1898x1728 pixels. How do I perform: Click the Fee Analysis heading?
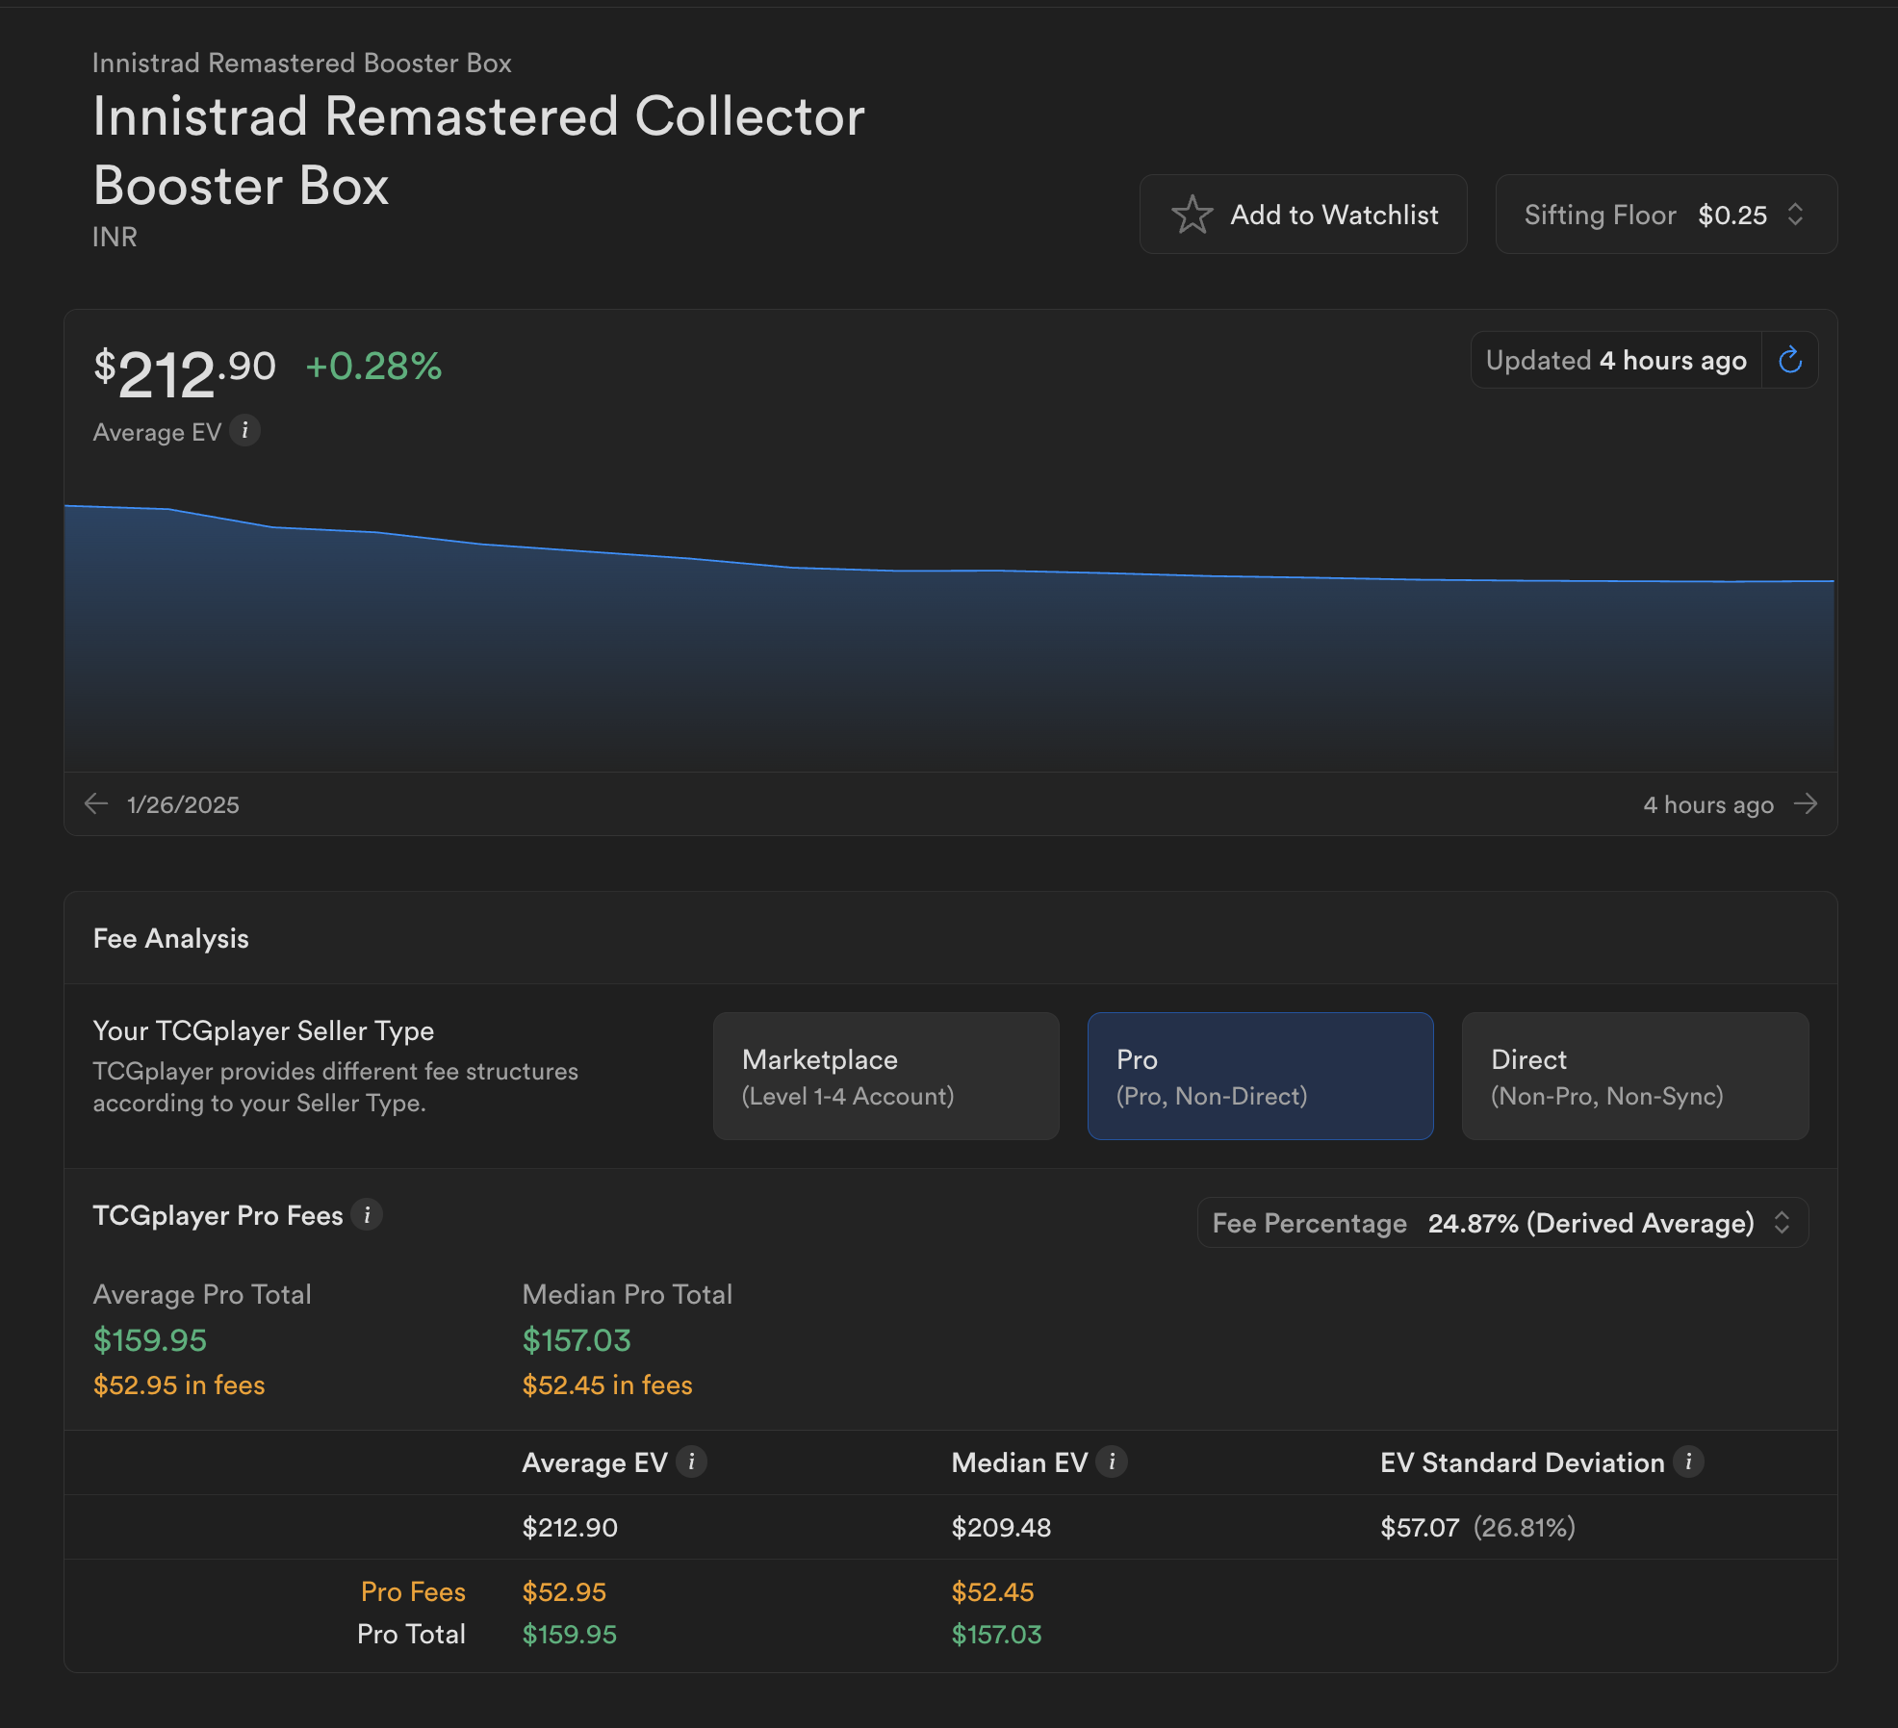click(171, 939)
